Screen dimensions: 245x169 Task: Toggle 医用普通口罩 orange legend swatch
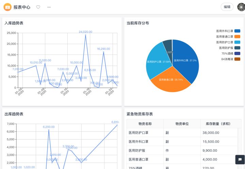tap(238, 37)
